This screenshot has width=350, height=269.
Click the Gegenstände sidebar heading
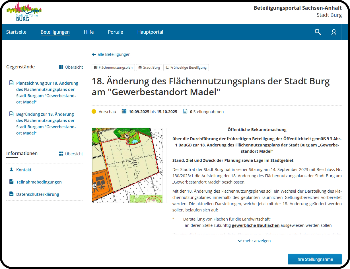[x=20, y=67]
